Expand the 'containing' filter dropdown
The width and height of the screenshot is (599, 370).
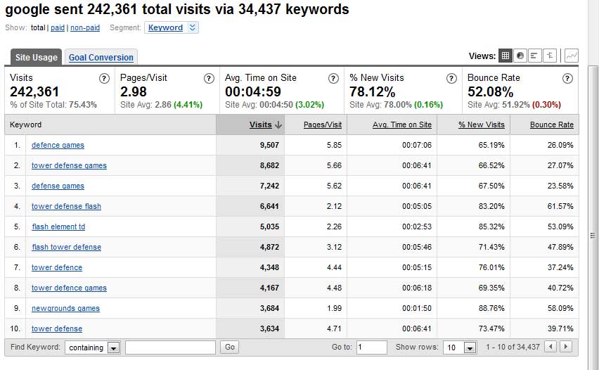113,347
